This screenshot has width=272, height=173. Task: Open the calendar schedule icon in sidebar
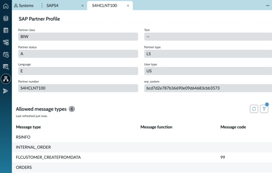[6, 55]
